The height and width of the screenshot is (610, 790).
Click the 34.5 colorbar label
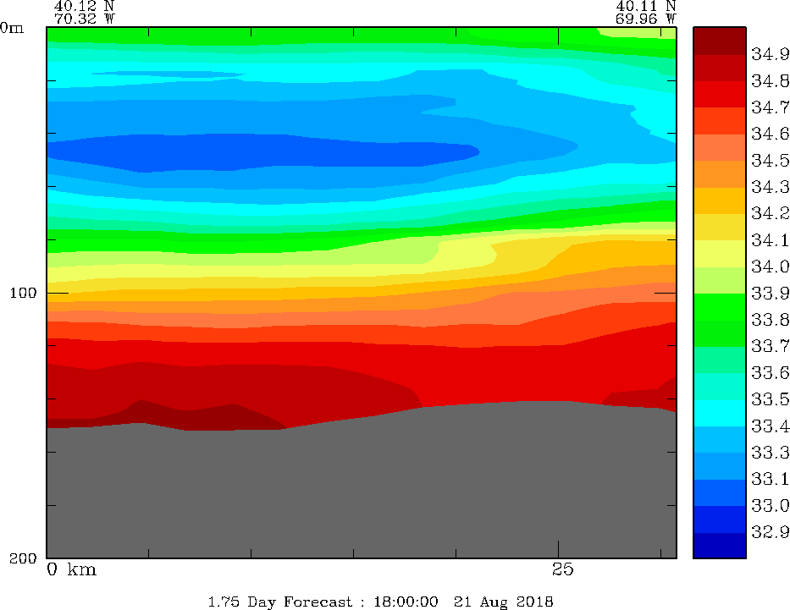click(770, 160)
